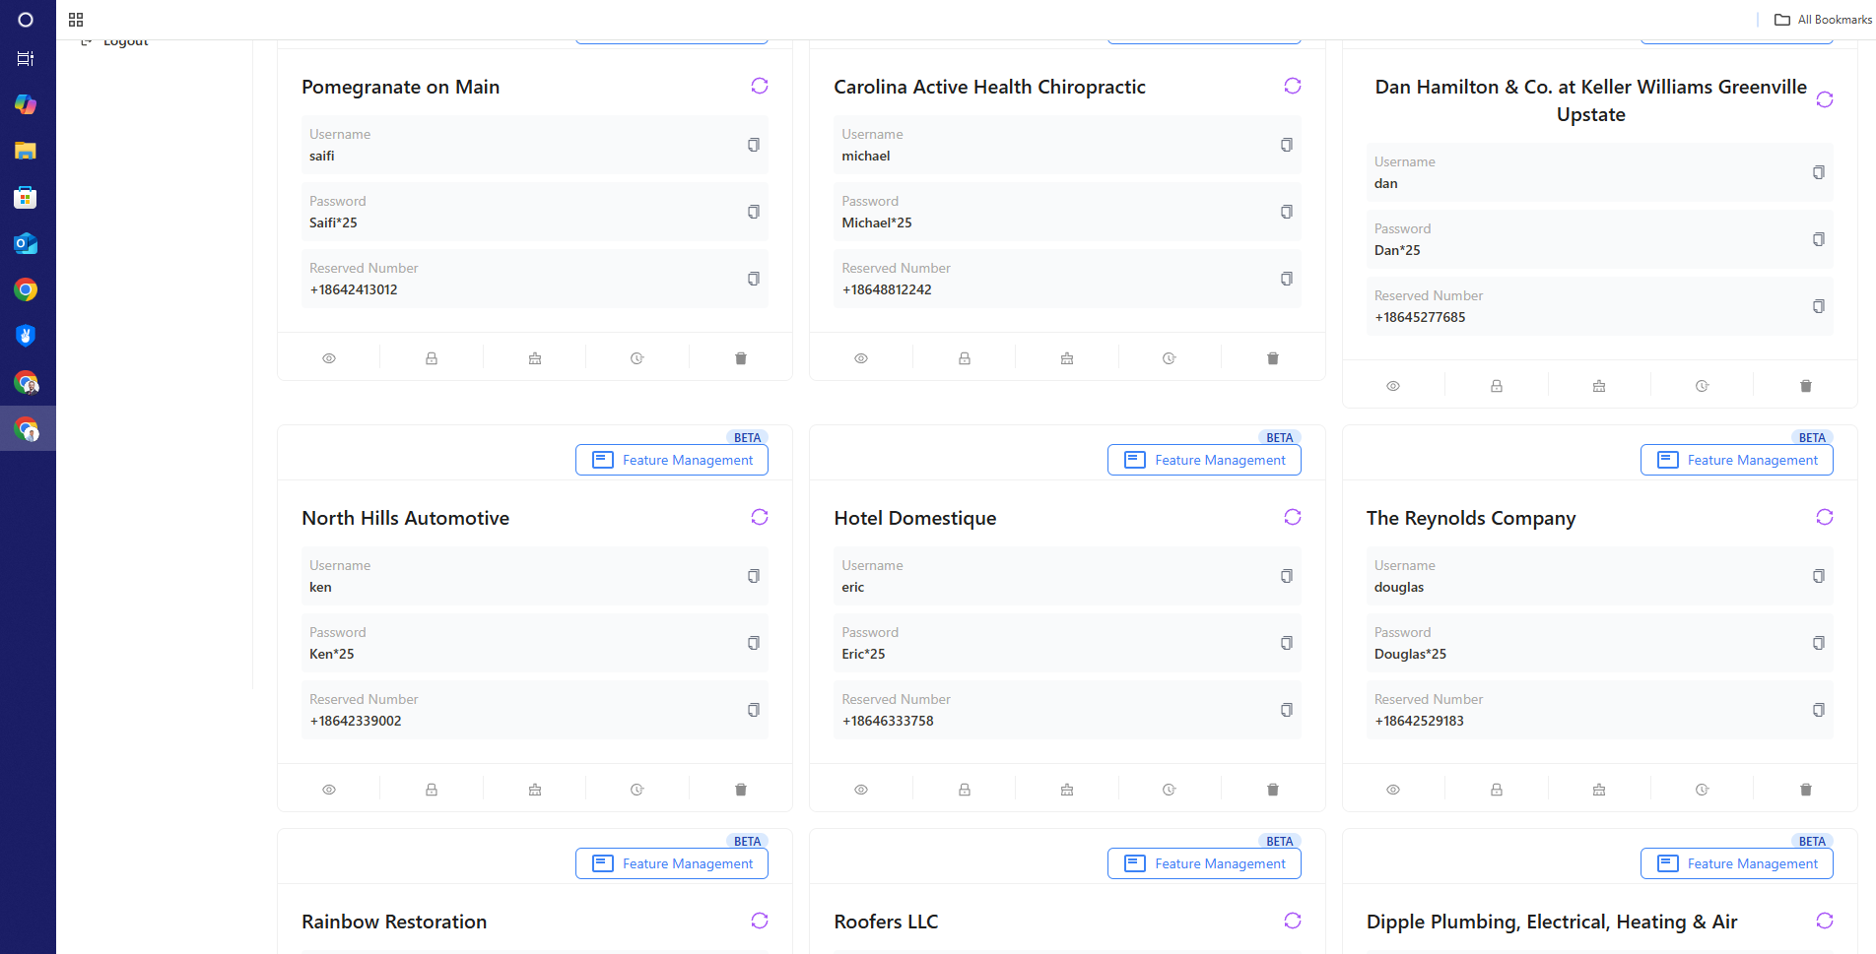Open All Bookmarks folder
The height and width of the screenshot is (954, 1876).
(1823, 20)
